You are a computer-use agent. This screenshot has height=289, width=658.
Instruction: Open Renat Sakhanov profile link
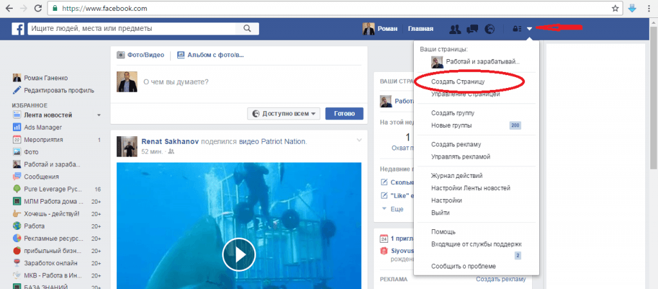(170, 141)
